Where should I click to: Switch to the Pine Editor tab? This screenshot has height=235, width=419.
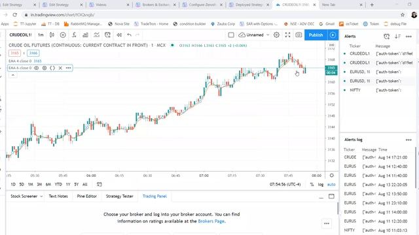tap(87, 196)
